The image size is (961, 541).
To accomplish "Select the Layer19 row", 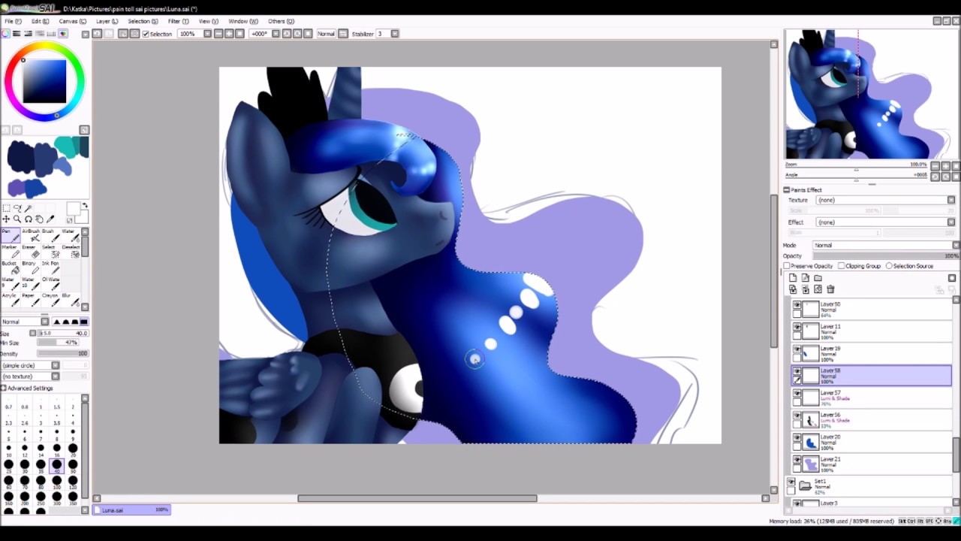I will pyautogui.click(x=872, y=354).
